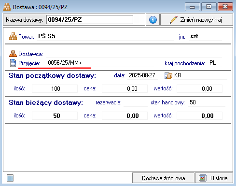
Task: Click the Towar boxes icon
Action: (x=13, y=36)
